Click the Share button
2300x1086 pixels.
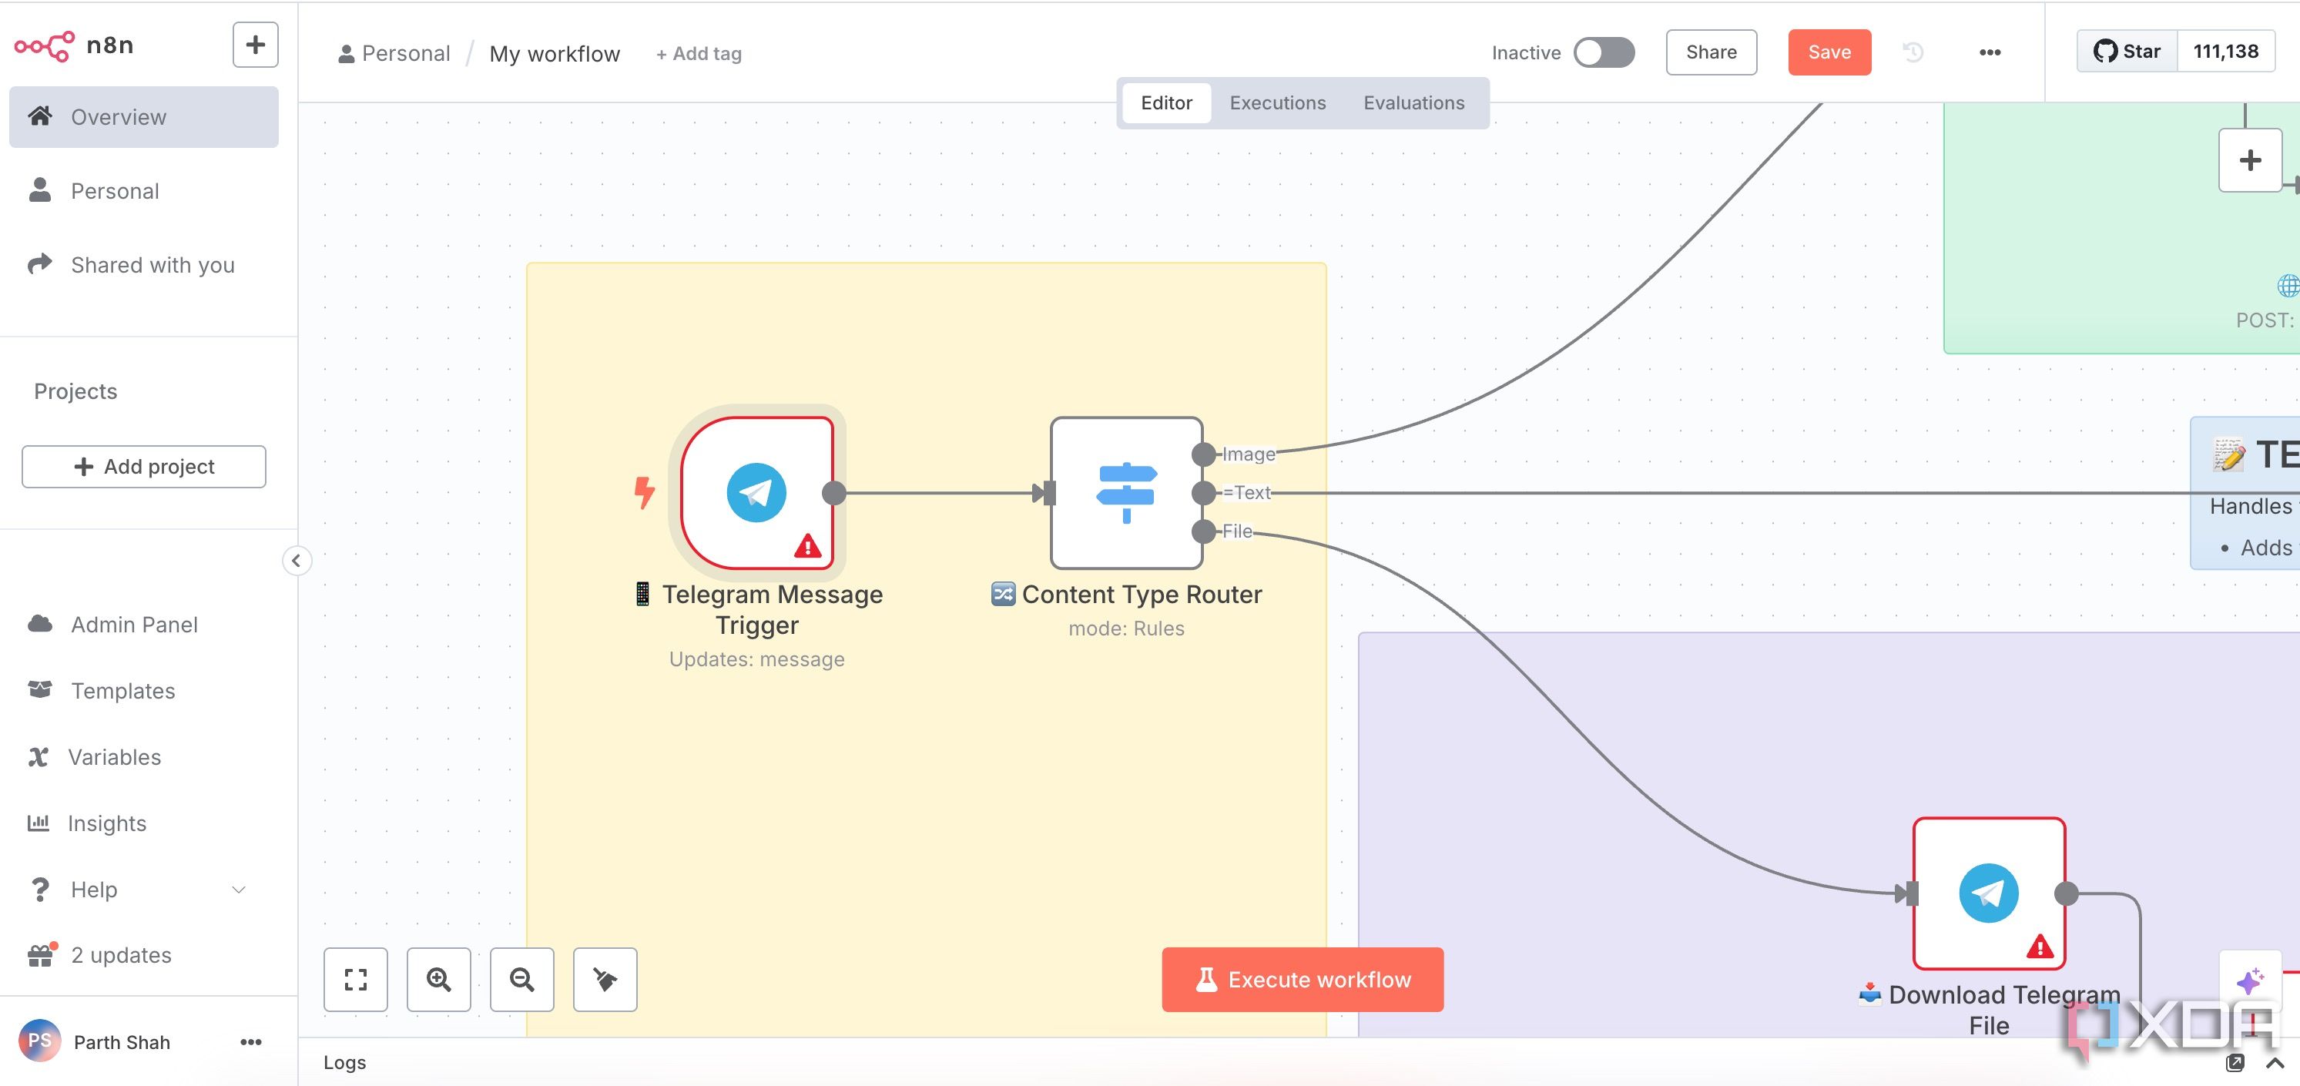point(1711,52)
